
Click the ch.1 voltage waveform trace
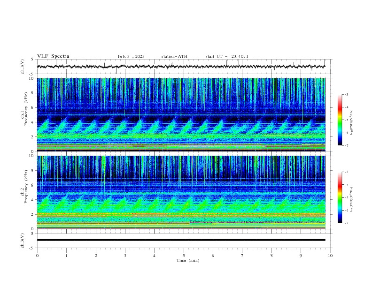point(181,67)
